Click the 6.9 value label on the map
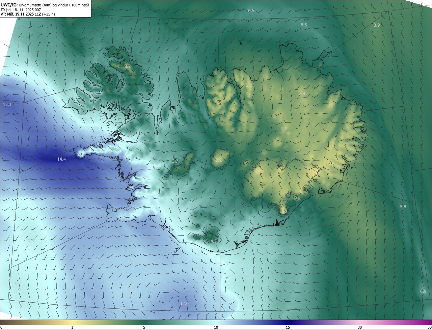This screenshot has width=432, height=330. 423,291
